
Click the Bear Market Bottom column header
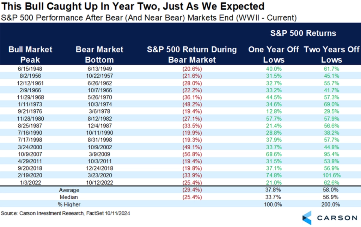(x=99, y=54)
